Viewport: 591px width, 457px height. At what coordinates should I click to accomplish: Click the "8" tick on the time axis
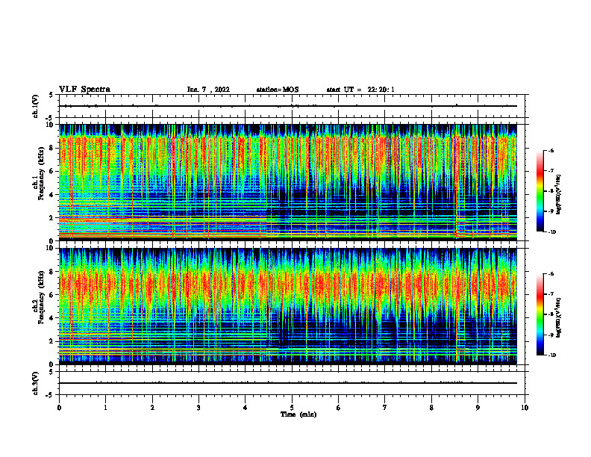pos(431,408)
